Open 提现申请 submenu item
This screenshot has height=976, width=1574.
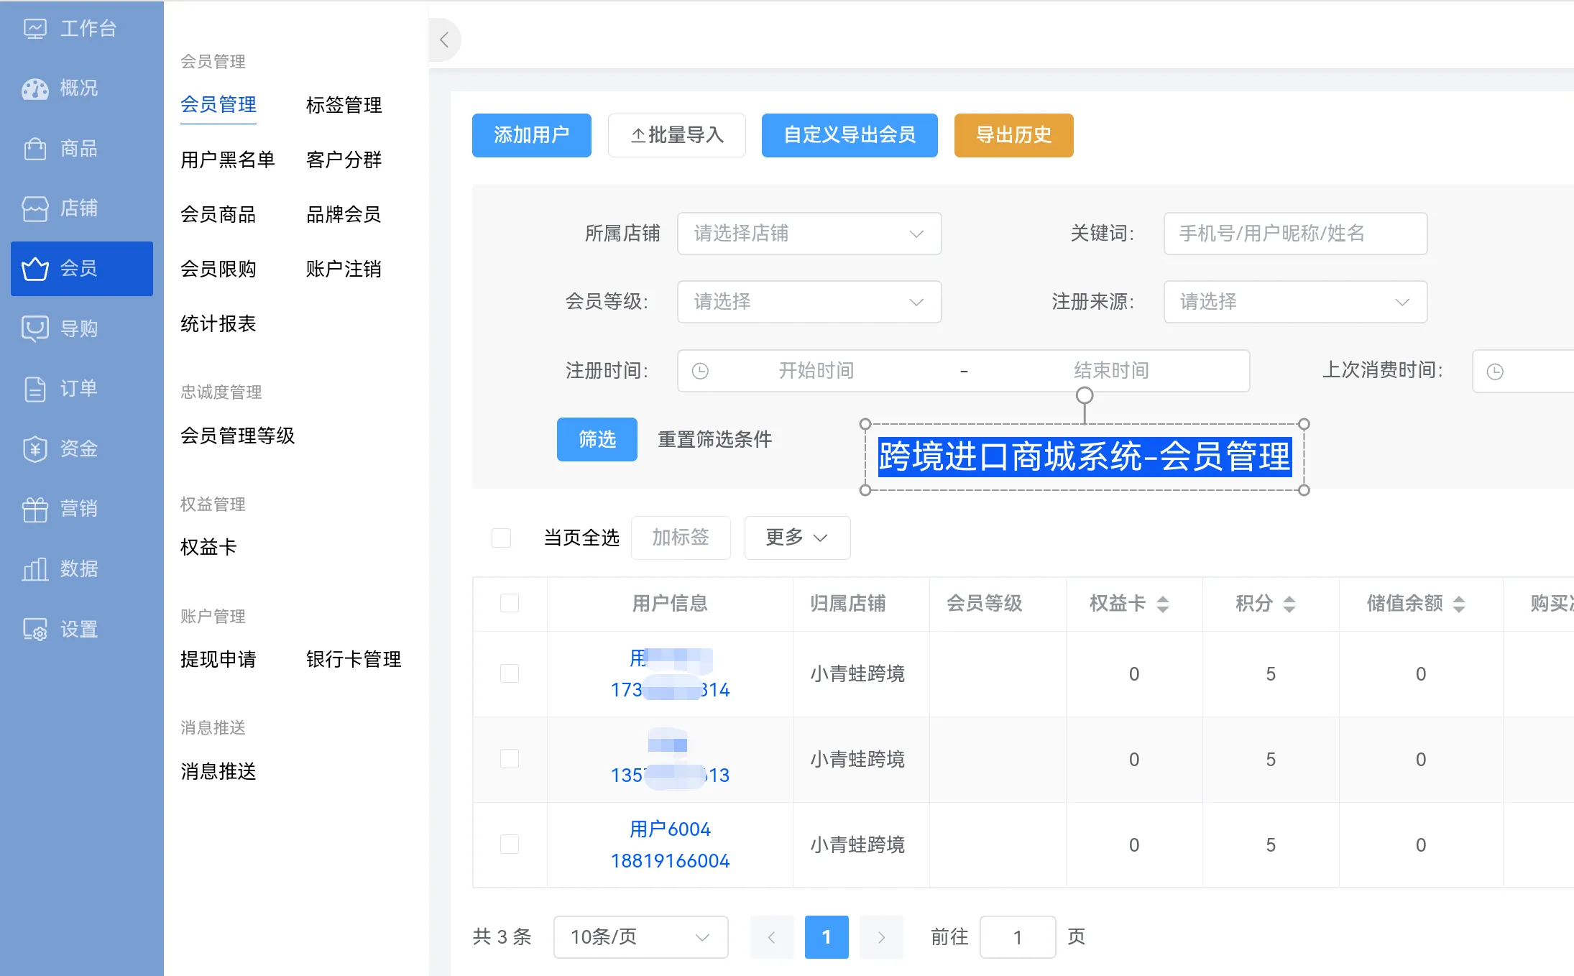tap(218, 659)
